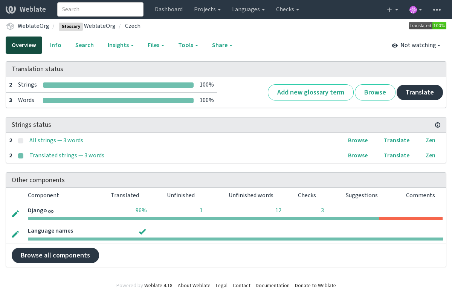Viewport: 452px width, 300px height.
Task: Click Translate in the All strings row
Action: click(x=397, y=140)
